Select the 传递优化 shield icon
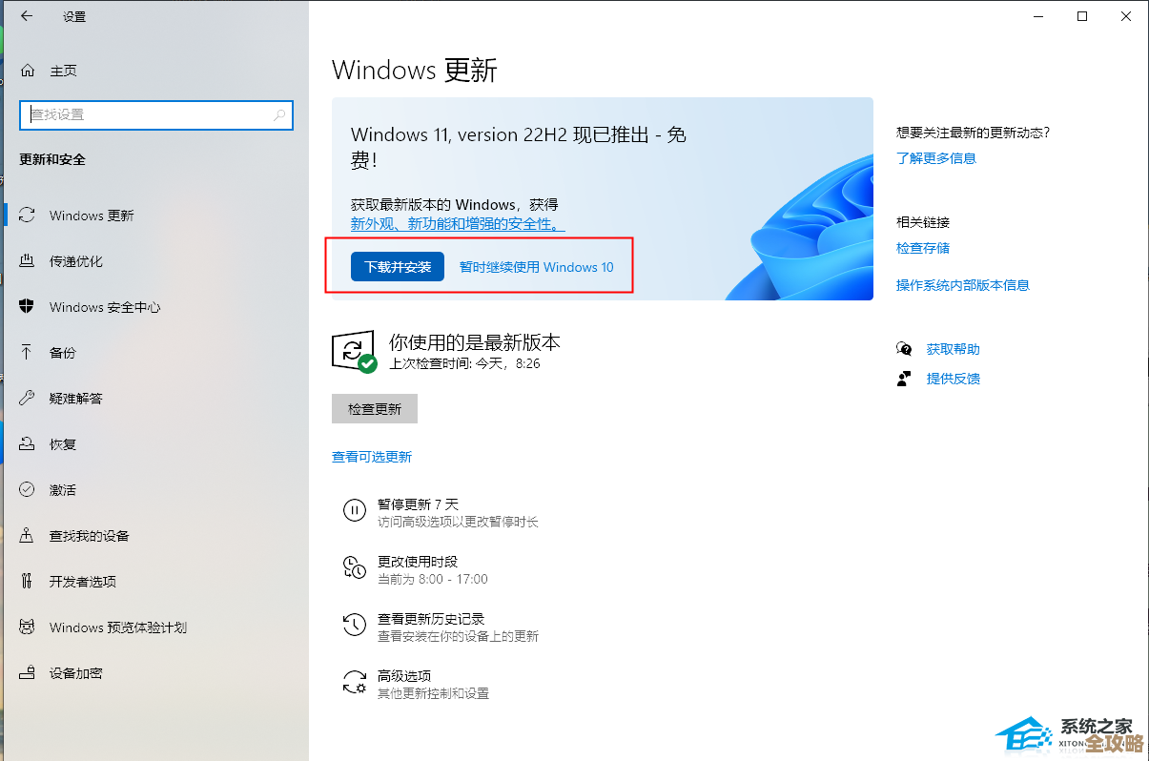Screen dimensions: 1149x761 (28, 260)
